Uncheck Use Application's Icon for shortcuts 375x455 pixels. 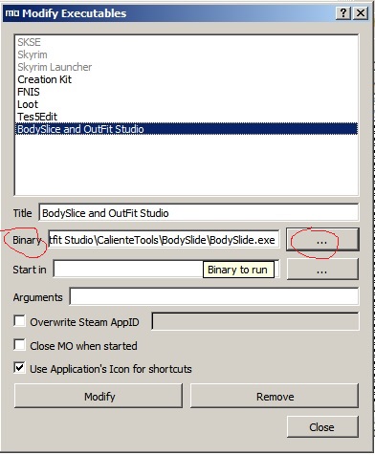(x=19, y=368)
